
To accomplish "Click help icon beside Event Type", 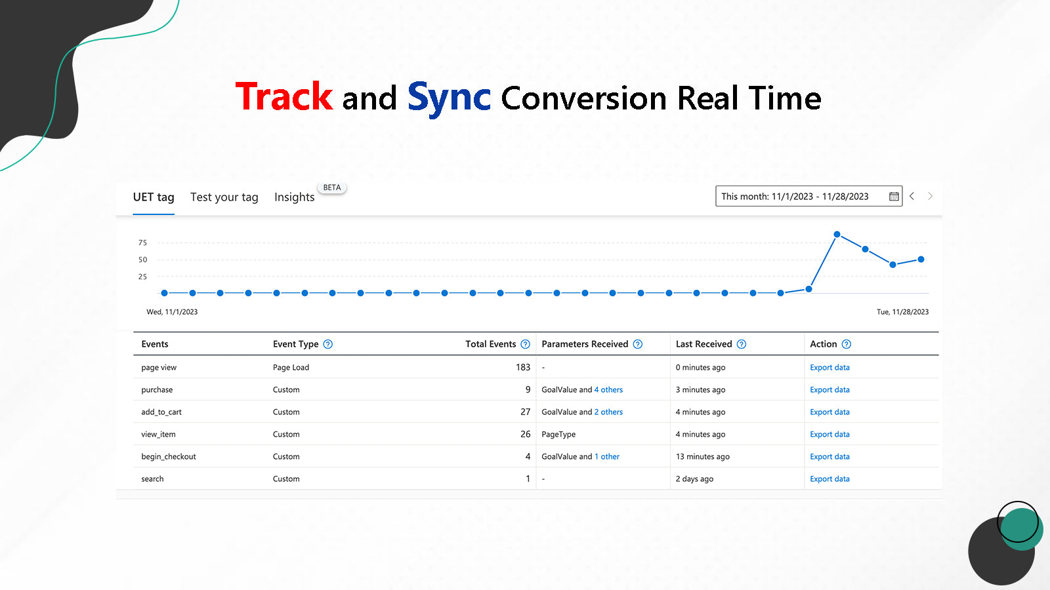I will coord(328,344).
